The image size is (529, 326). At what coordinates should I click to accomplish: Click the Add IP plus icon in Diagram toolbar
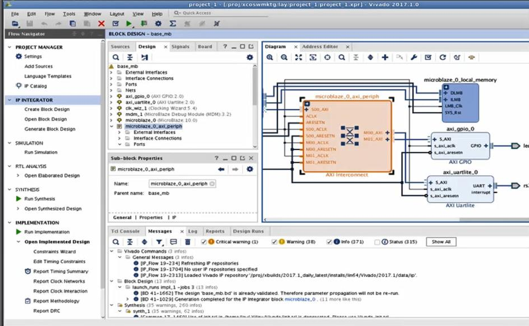(385, 58)
